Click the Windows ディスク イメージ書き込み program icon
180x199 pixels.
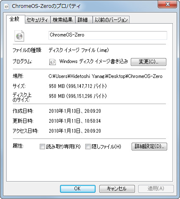[53, 62]
